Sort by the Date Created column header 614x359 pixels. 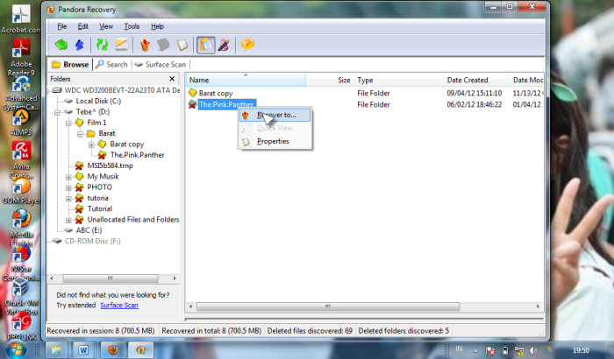click(x=476, y=80)
